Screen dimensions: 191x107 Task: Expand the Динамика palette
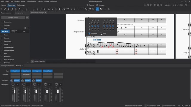(2, 63)
